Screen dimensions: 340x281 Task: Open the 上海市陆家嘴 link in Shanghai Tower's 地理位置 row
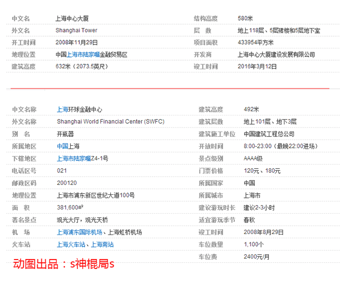(x=83, y=54)
